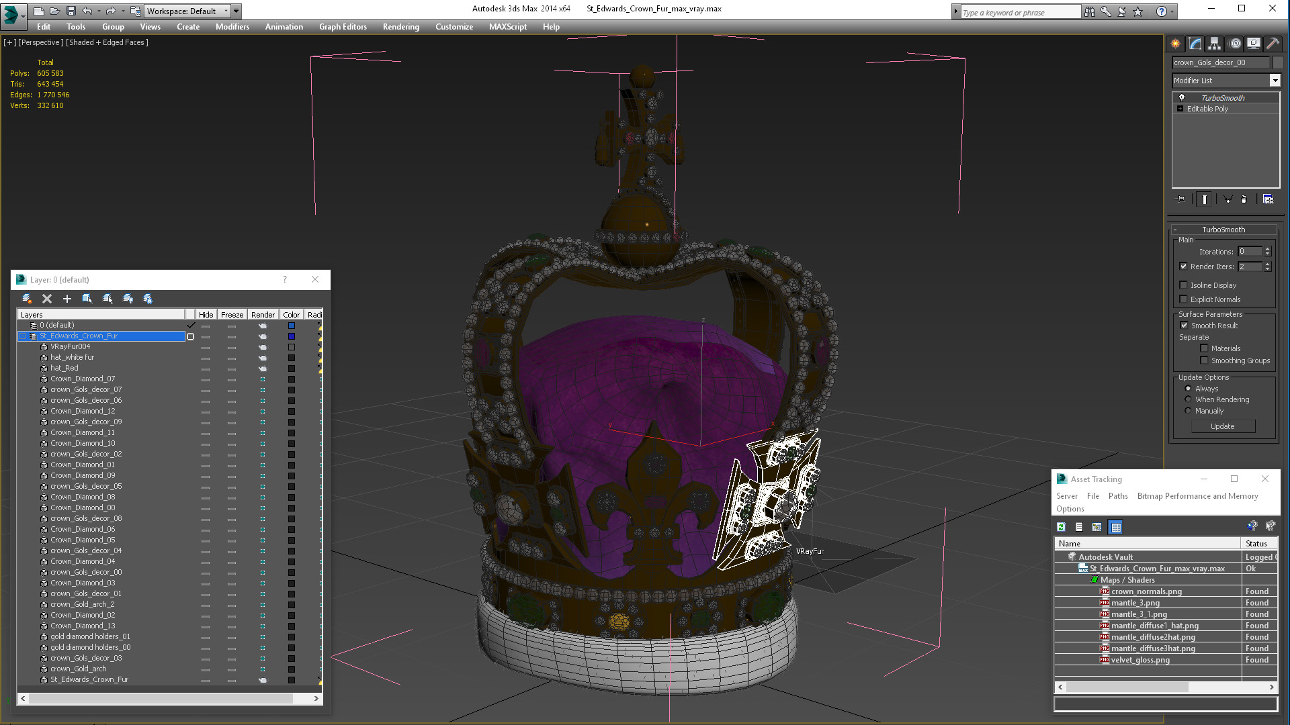Image resolution: width=1290 pixels, height=725 pixels.
Task: Select the Always update option
Action: [1188, 389]
